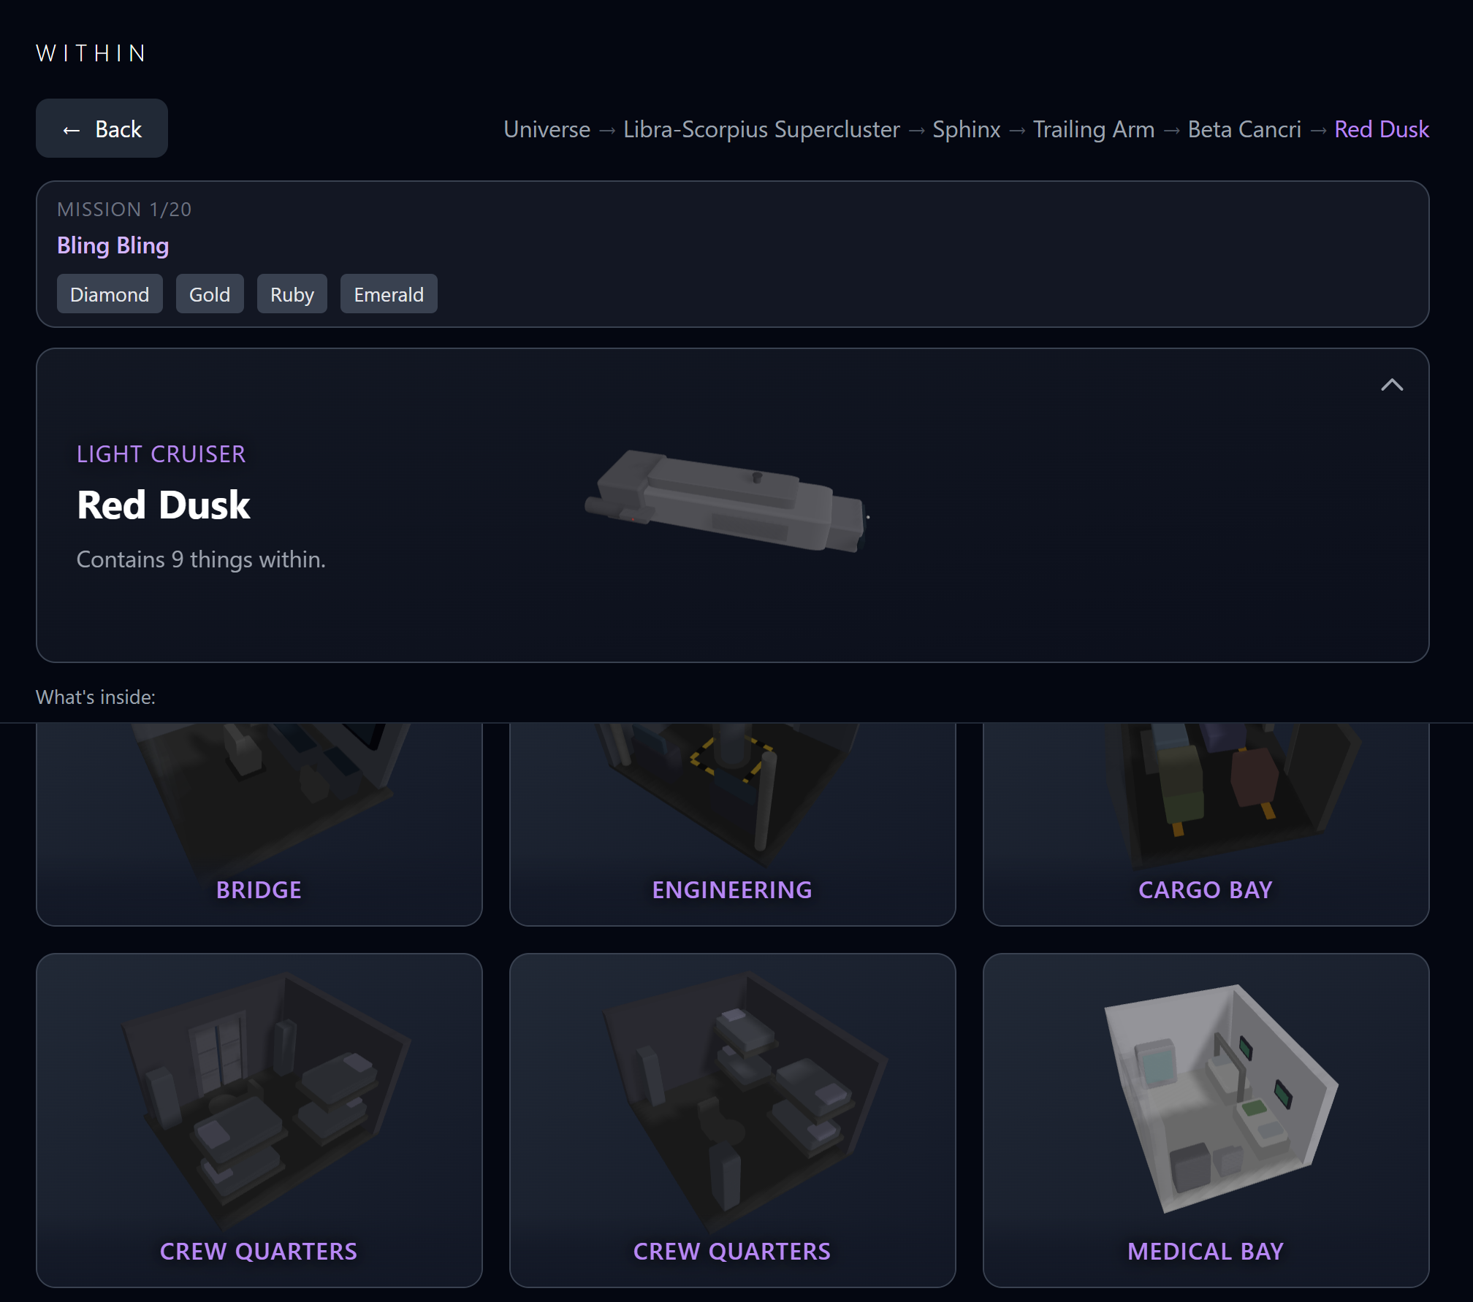Image resolution: width=1473 pixels, height=1302 pixels.
Task: Open the Universe breadcrumb link
Action: point(547,129)
